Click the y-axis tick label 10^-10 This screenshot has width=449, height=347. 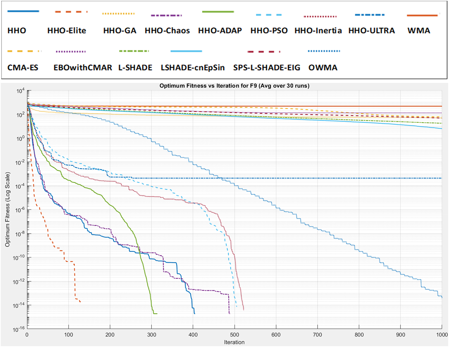(19, 258)
